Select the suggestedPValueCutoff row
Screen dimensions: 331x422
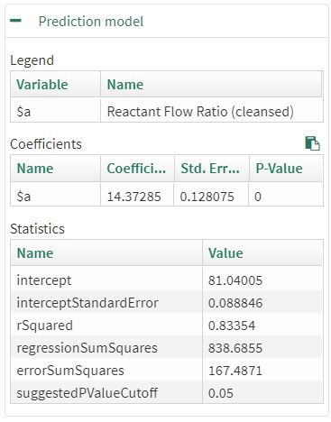click(x=167, y=393)
